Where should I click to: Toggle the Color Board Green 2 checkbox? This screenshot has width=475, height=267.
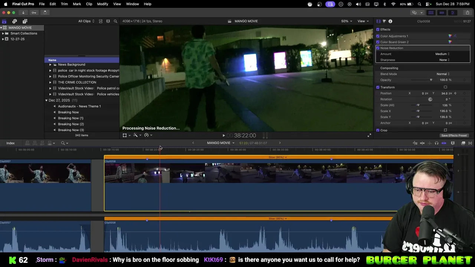tap(378, 42)
